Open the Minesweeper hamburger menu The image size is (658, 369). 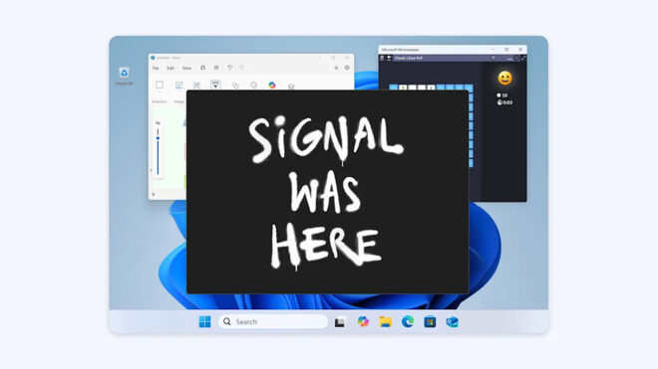382,59
